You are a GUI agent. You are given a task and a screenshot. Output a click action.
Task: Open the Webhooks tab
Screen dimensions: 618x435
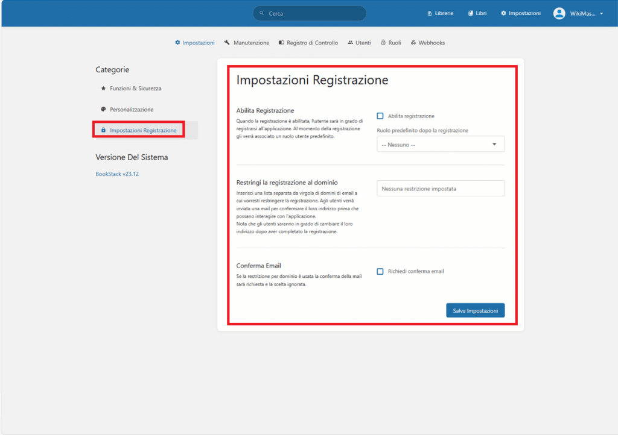tap(428, 43)
